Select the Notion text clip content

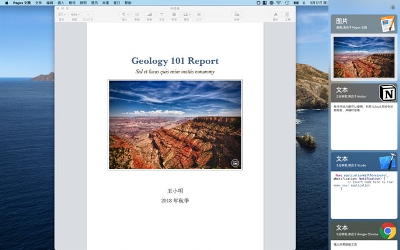click(364, 126)
